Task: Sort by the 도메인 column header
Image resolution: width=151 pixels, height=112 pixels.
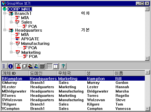Action: point(43,73)
